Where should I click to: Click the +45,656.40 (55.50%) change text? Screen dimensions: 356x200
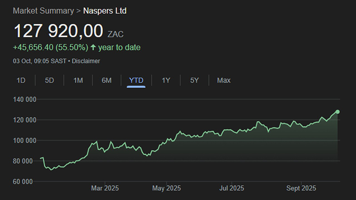[50, 47]
